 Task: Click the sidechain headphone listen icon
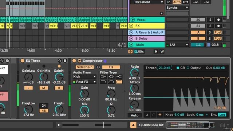point(98,67)
